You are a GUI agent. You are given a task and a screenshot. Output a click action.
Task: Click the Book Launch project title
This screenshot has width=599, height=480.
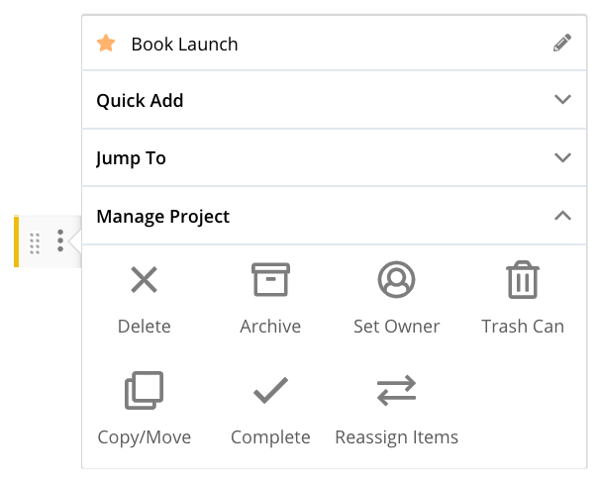coord(184,44)
